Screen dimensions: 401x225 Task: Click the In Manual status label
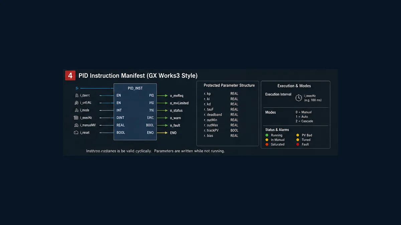point(278,140)
